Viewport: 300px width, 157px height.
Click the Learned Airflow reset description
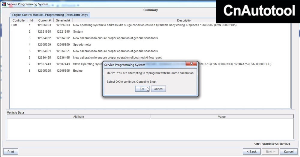point(118,58)
